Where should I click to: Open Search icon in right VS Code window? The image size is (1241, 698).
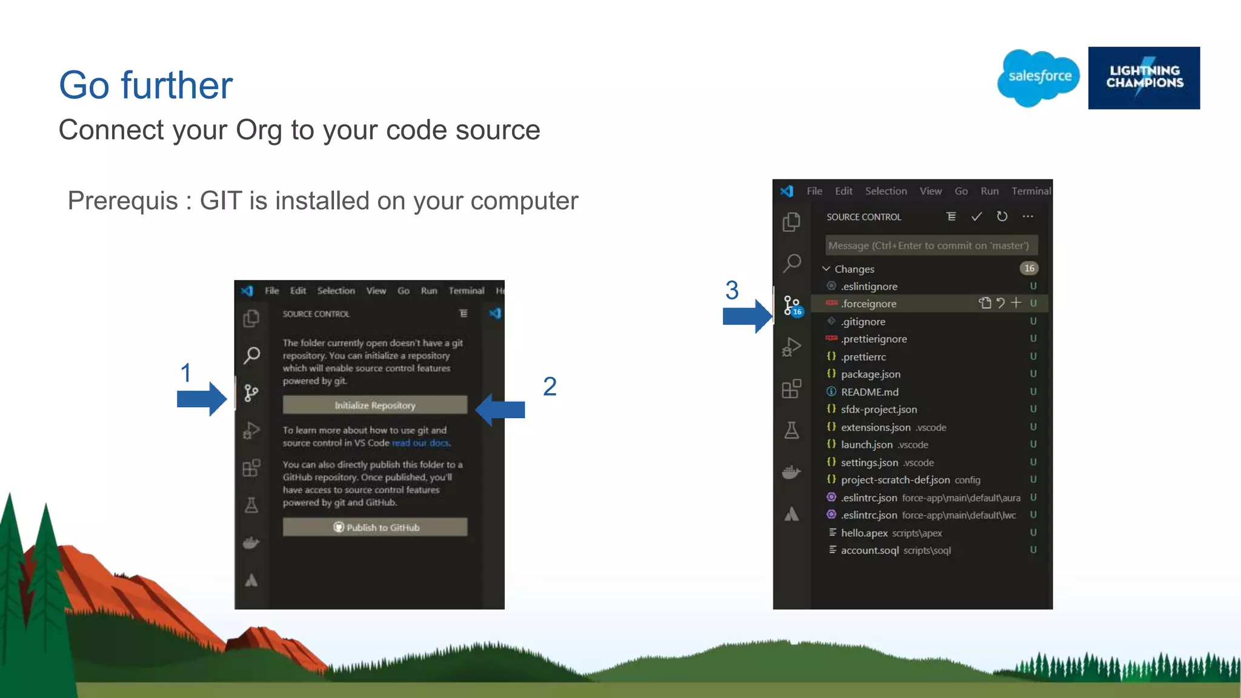[x=791, y=264]
